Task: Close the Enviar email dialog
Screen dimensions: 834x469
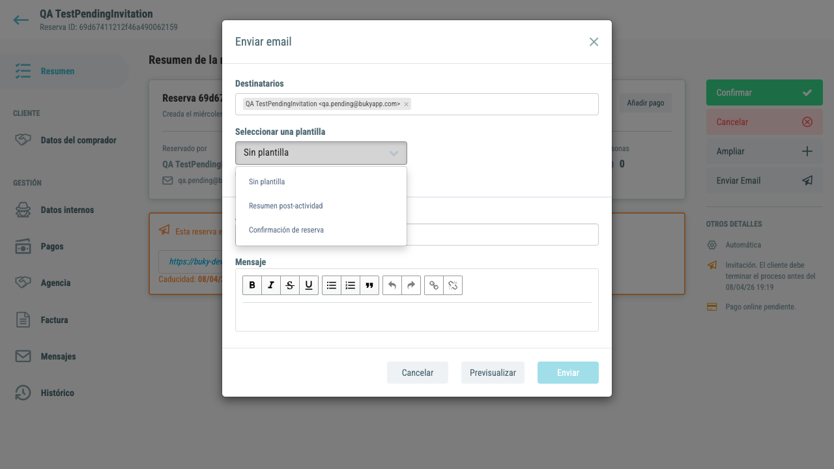Action: tap(594, 42)
